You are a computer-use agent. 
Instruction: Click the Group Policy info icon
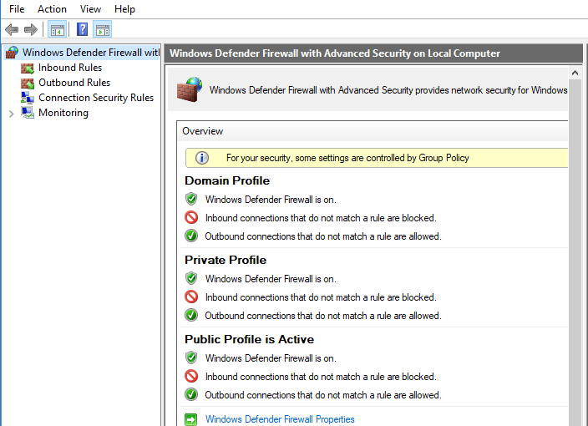pos(201,158)
